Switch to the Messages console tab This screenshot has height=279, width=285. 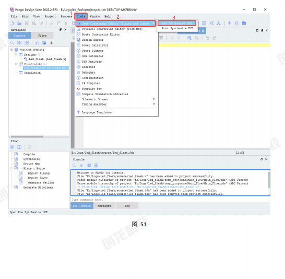104,206
